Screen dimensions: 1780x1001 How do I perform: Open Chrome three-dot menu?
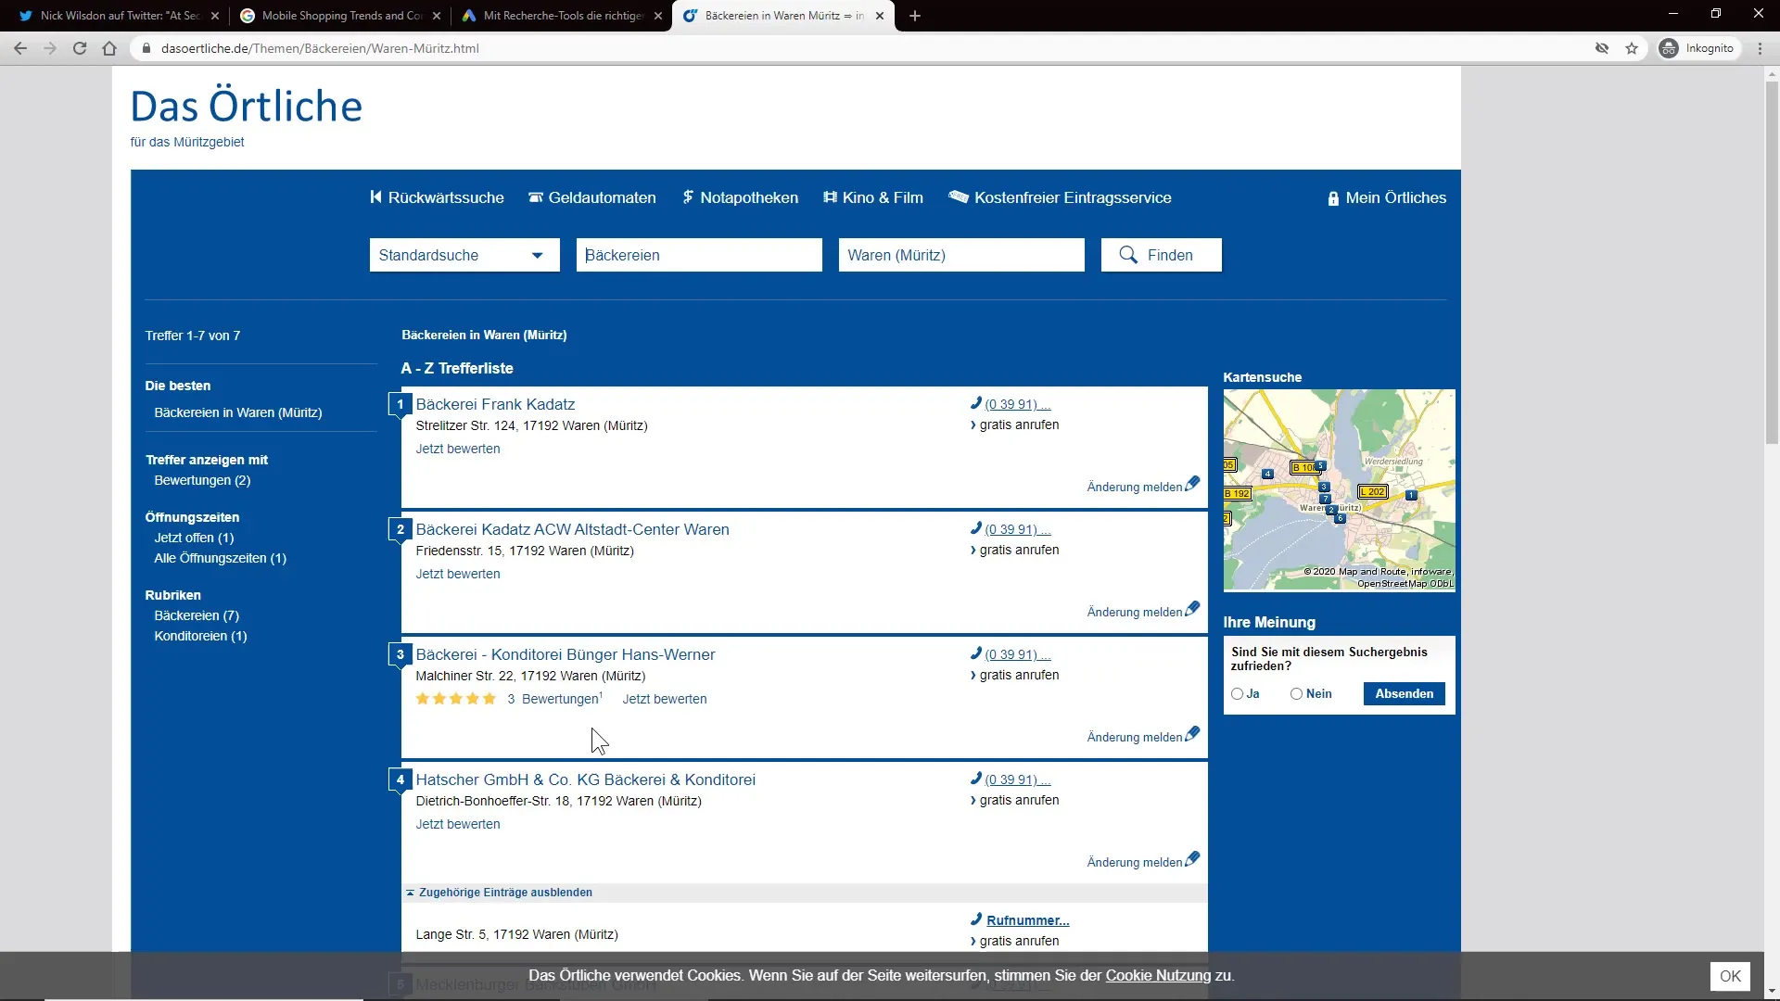(x=1760, y=48)
